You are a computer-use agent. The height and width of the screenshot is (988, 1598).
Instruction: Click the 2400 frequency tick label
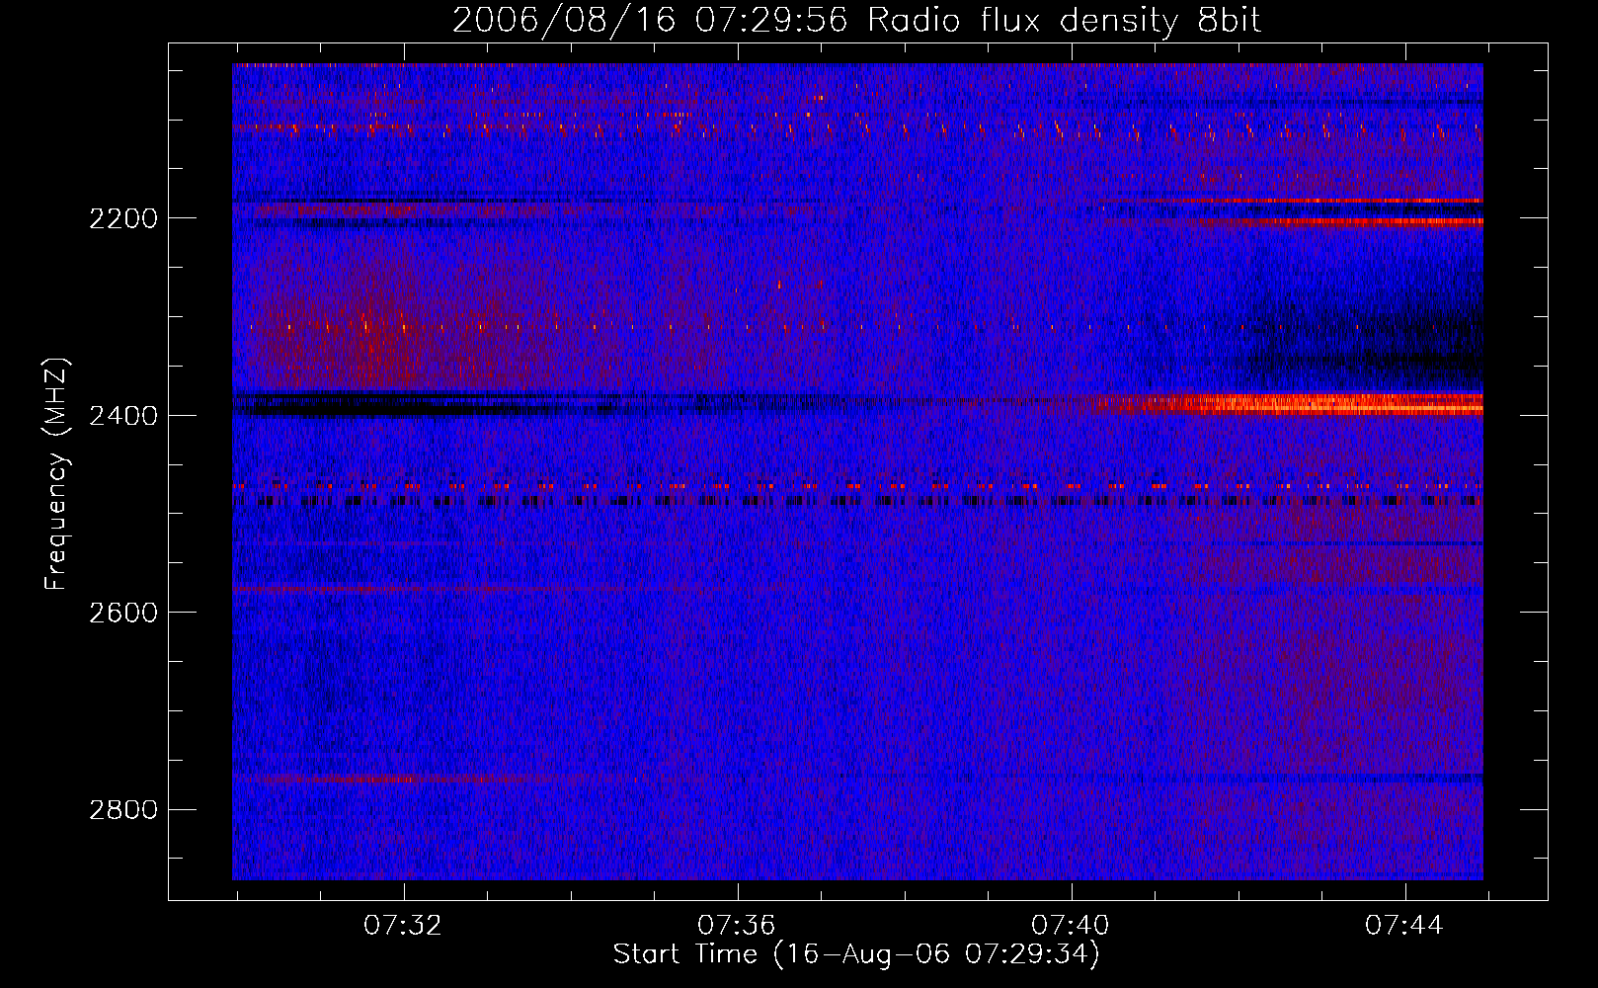coord(123,416)
